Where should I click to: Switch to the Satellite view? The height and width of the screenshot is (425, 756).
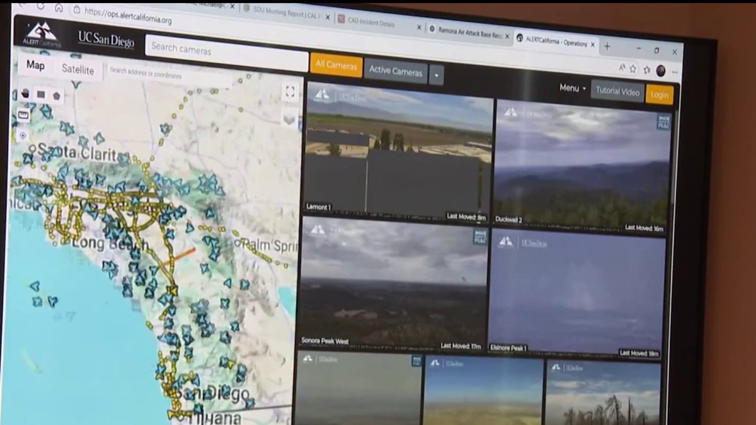tap(77, 69)
